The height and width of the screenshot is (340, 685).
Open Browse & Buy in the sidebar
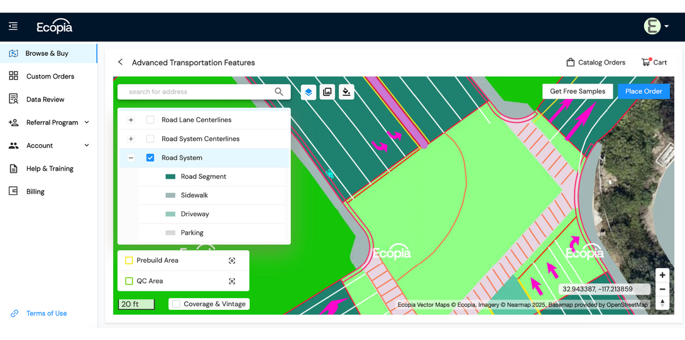47,53
